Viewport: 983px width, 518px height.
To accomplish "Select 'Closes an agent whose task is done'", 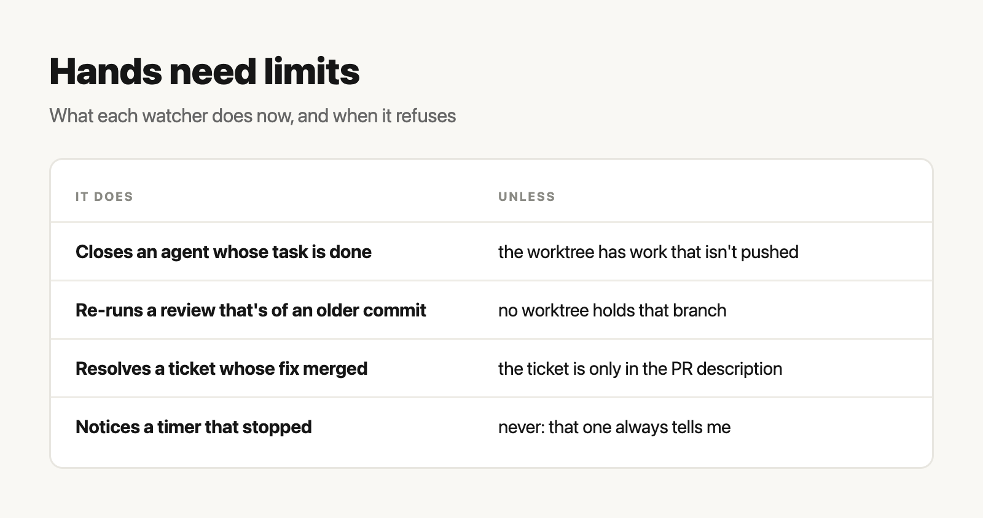I will tap(224, 252).
